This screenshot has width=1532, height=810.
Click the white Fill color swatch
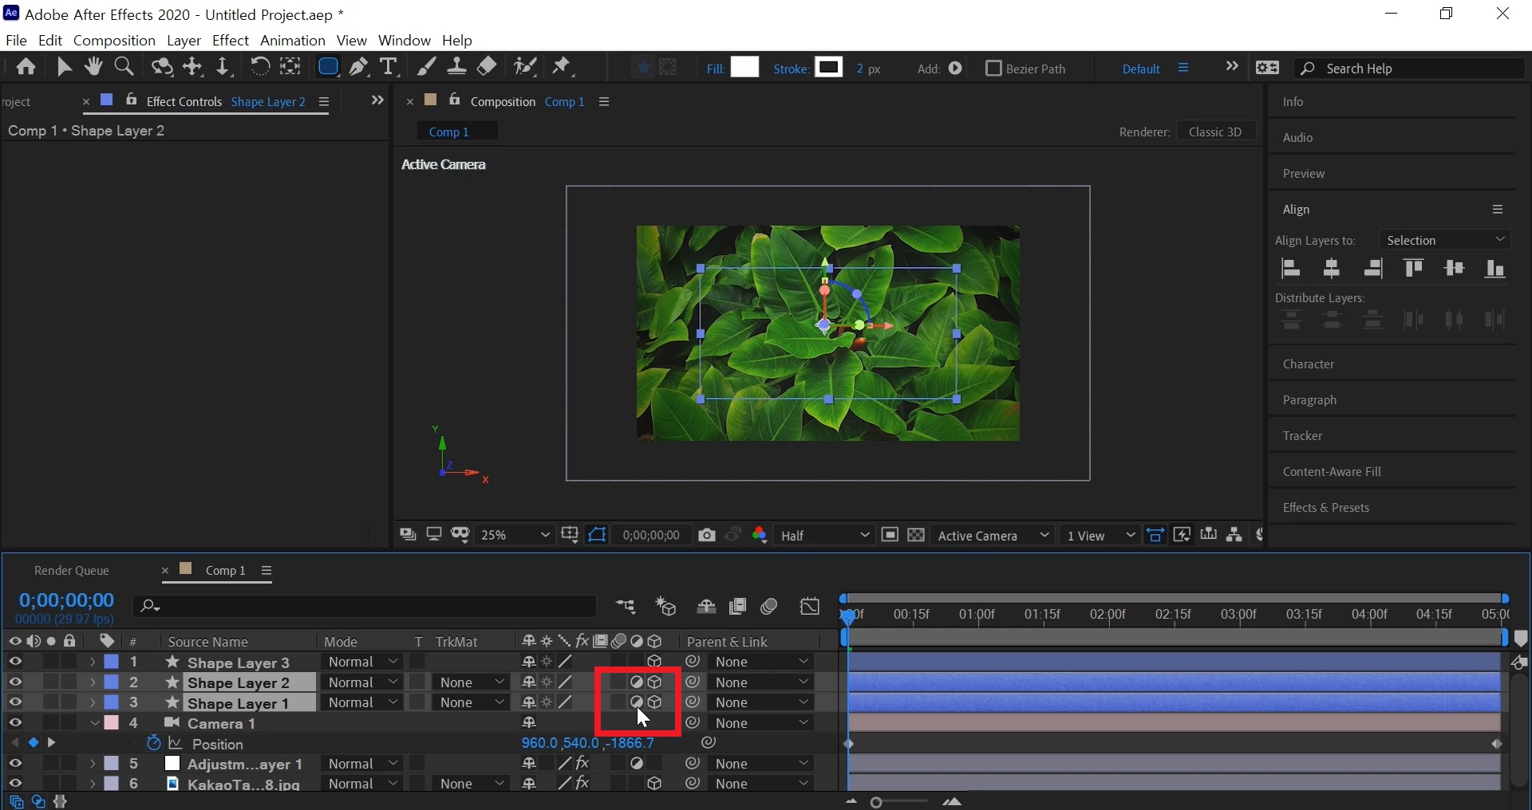744,68
